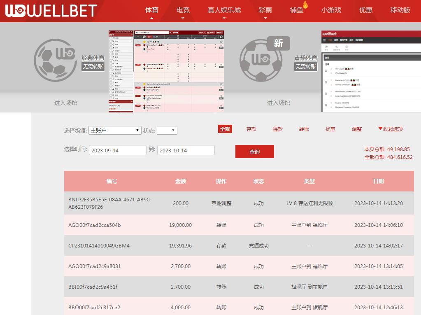This screenshot has height=315, width=421.
Task: Enter the 吉祥体育 venue via 进入场馆
Action: pyautogui.click(x=279, y=103)
